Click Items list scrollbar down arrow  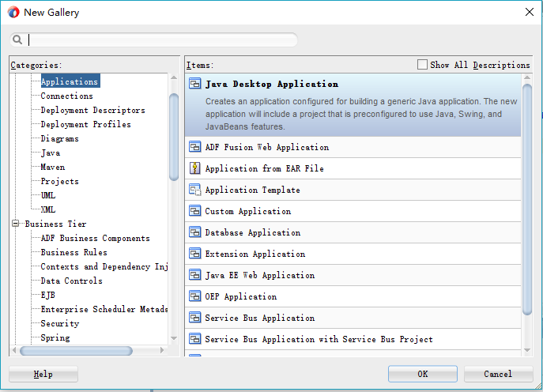527,350
